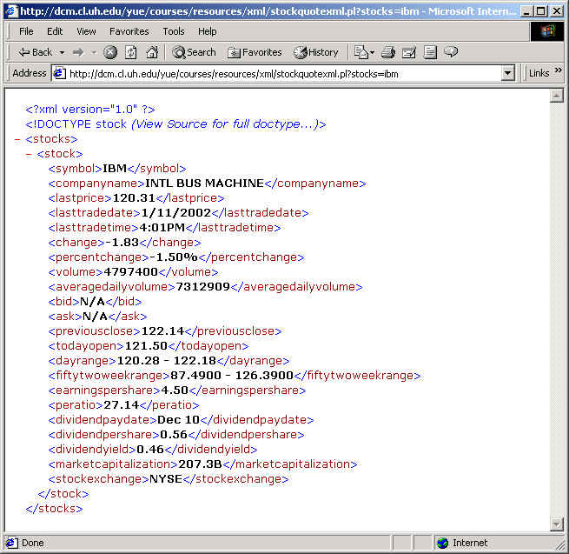Open the Favorites menu
Image resolution: width=569 pixels, height=554 pixels.
tap(129, 31)
